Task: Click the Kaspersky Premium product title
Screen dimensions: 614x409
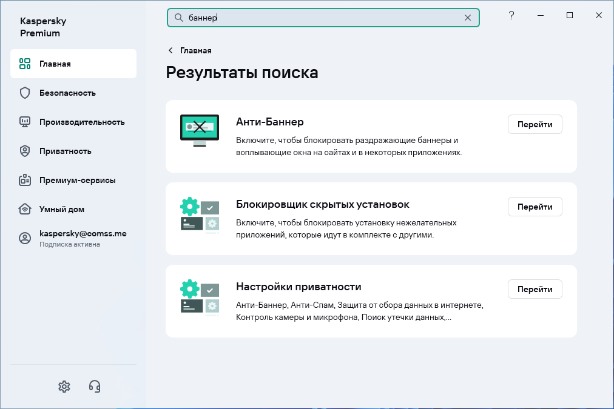Action: 43,27
